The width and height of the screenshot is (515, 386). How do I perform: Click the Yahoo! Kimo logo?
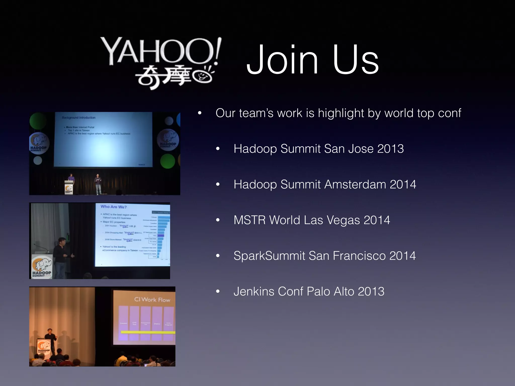pyautogui.click(x=161, y=63)
